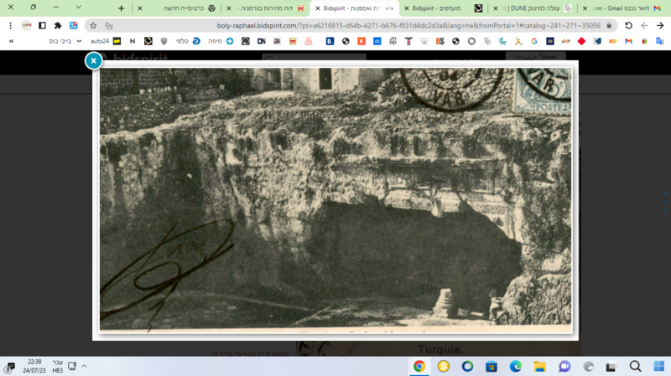
Task: Toggle the HE3 keyboard language indicator
Action: coord(58,366)
